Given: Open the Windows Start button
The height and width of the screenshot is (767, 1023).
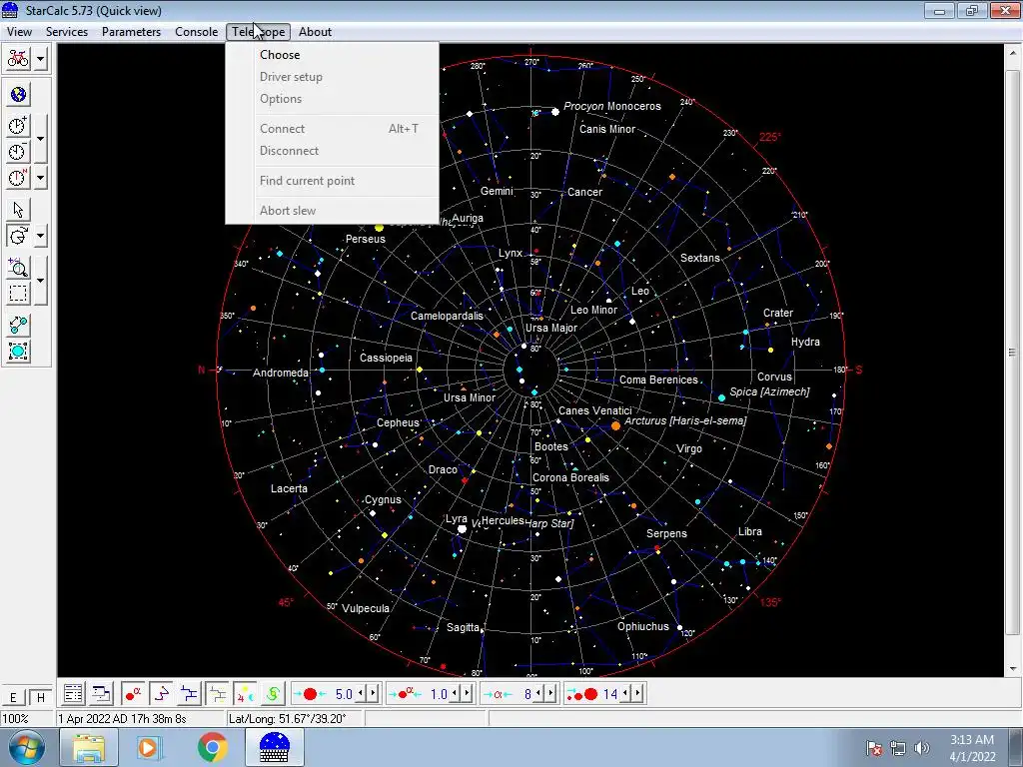Looking at the screenshot, I should coord(27,747).
